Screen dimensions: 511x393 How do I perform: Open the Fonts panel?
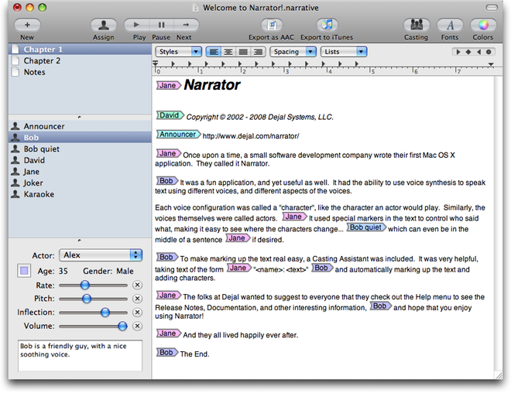[450, 25]
